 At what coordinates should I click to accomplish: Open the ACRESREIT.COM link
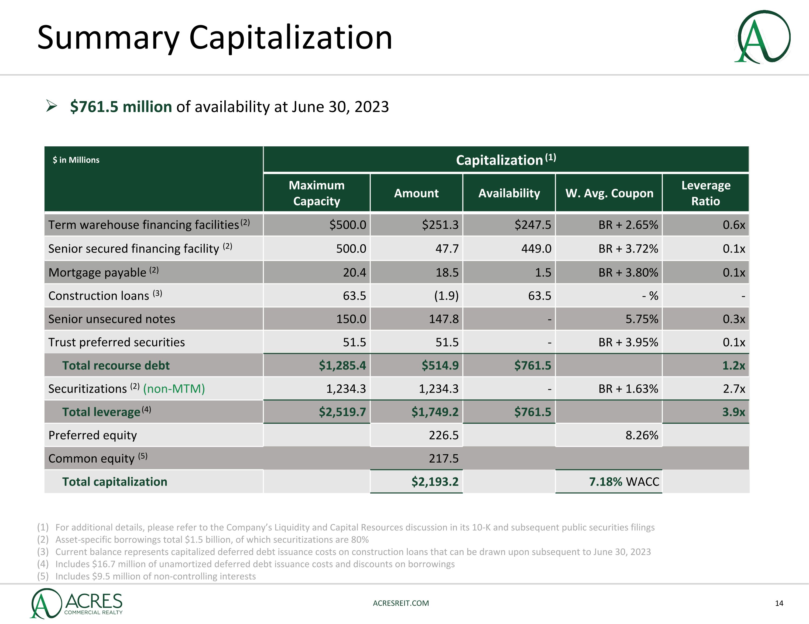401,603
